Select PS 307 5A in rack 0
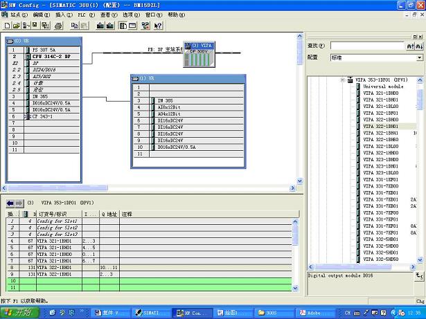The width and height of the screenshot is (426, 319). (x=44, y=50)
